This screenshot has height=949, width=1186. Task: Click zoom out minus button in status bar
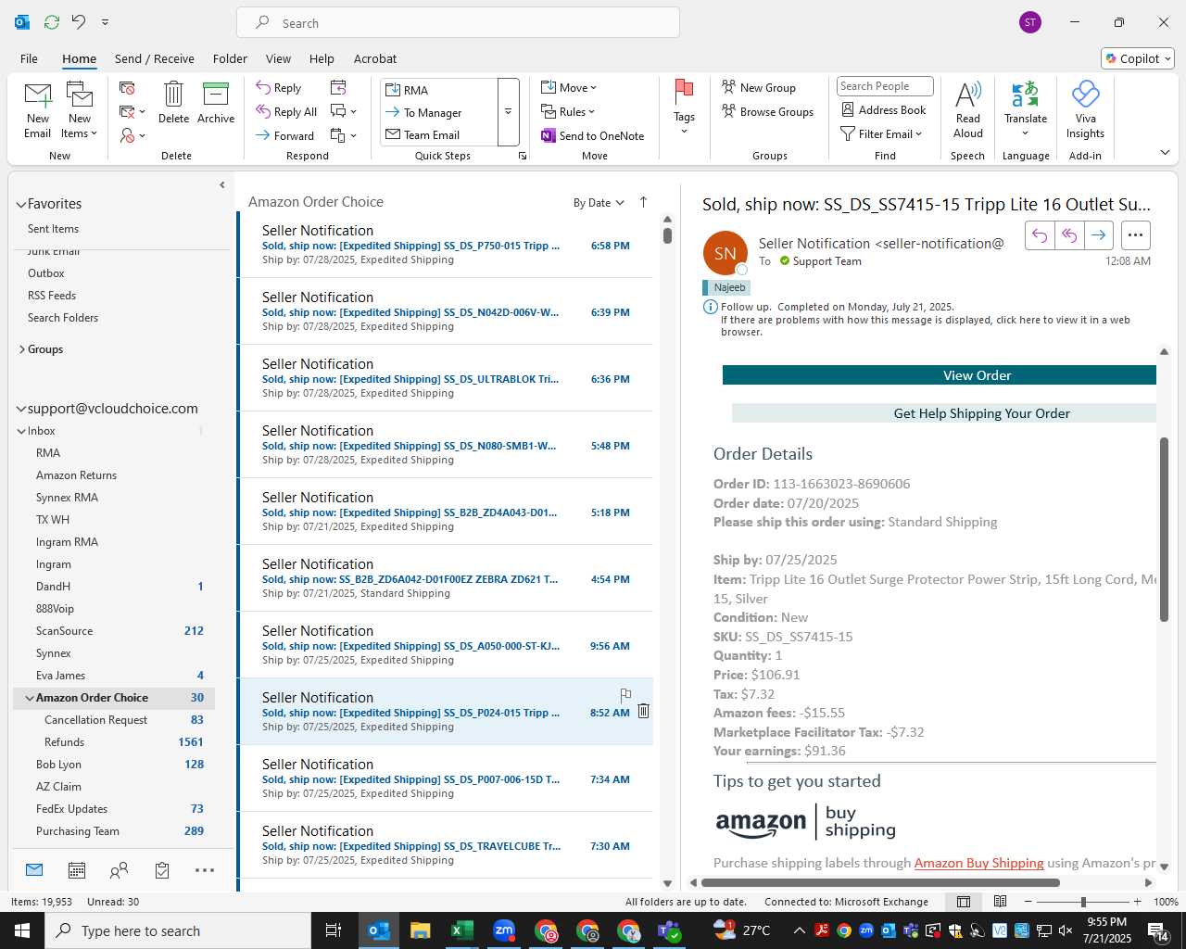[x=1028, y=902]
